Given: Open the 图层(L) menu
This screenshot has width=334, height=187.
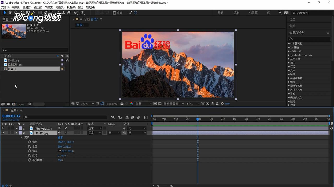Looking at the screenshot, I should coord(38,8).
